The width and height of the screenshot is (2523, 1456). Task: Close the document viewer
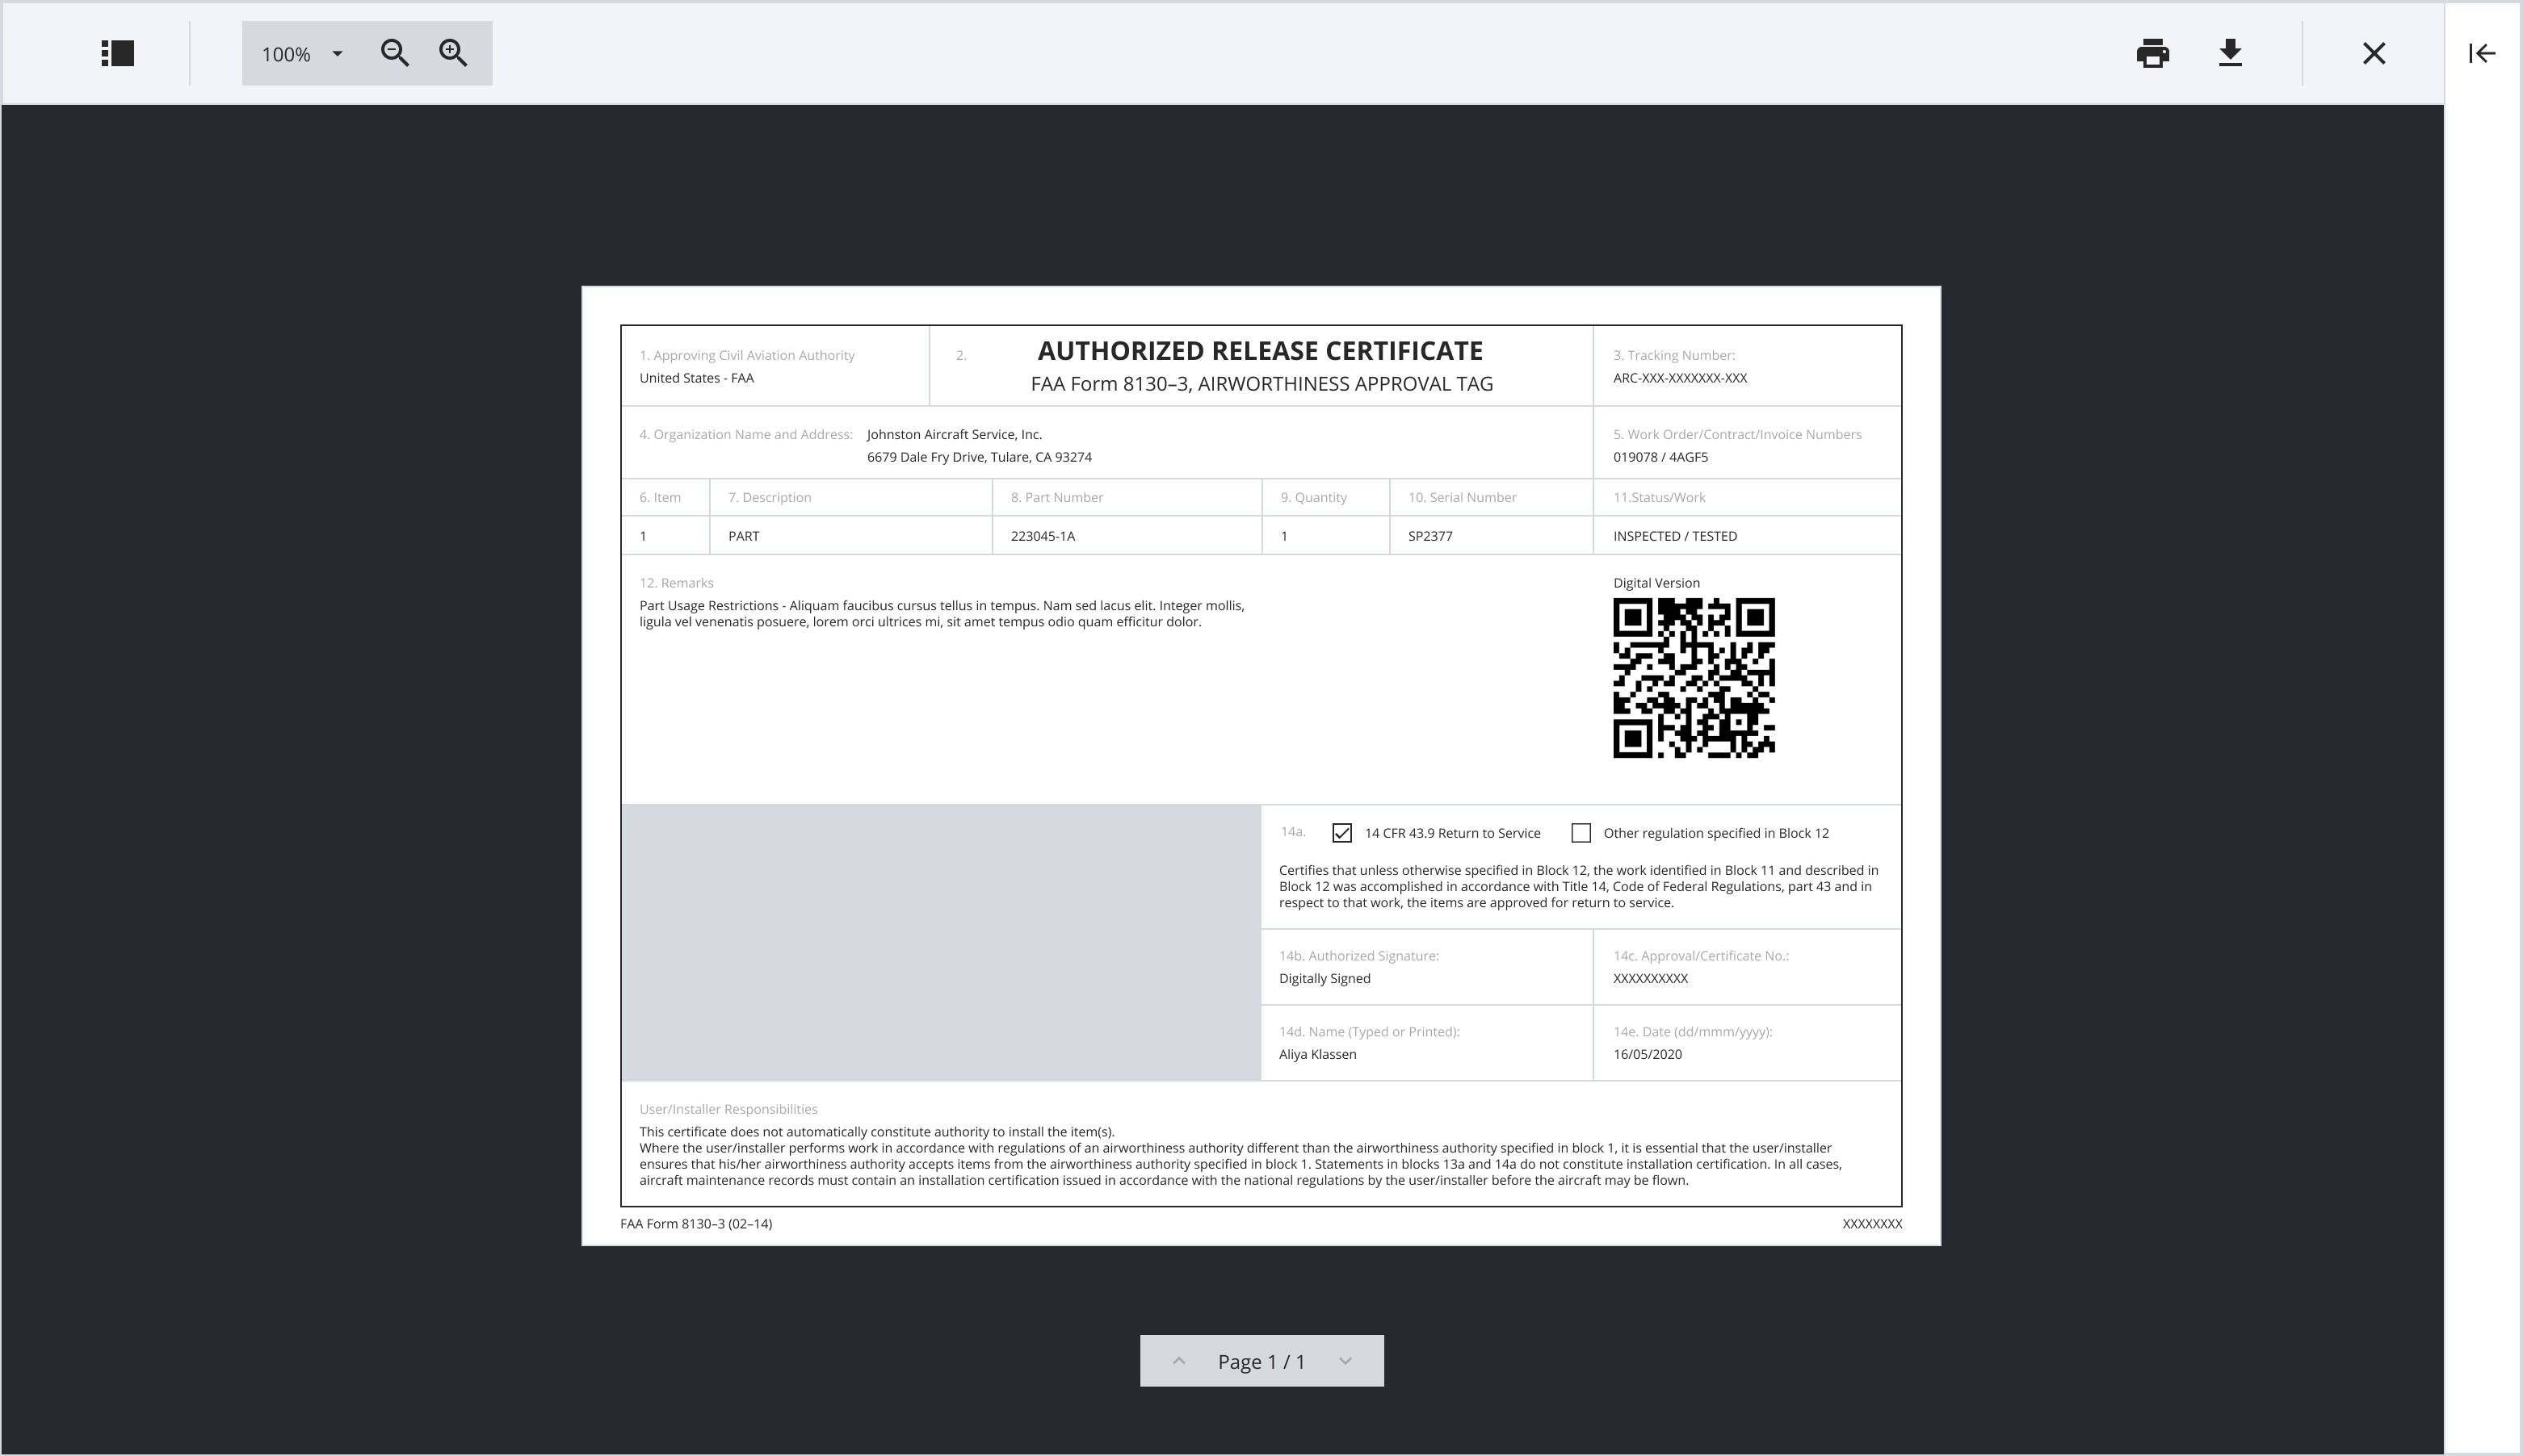tap(2374, 53)
